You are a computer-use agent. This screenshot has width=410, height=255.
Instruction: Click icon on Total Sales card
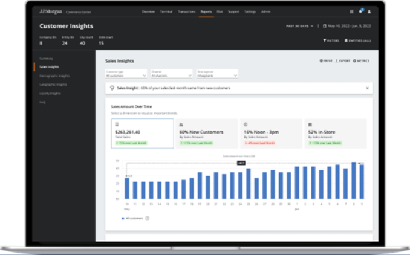(x=117, y=124)
